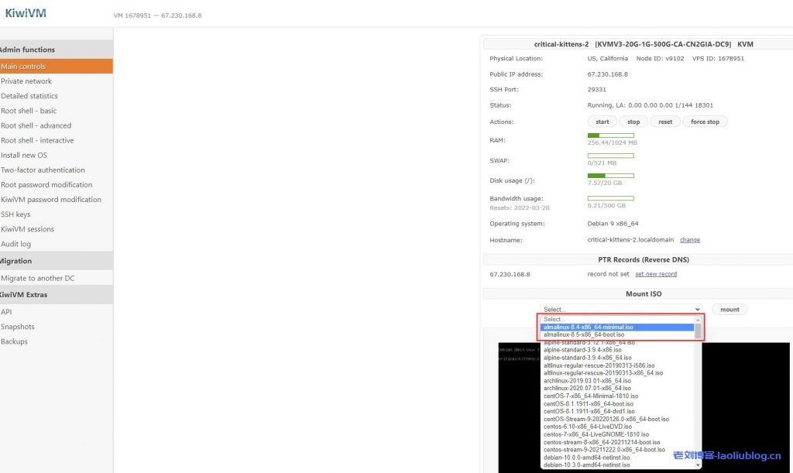Open Detailed statistics page
793x473 pixels.
[29, 96]
